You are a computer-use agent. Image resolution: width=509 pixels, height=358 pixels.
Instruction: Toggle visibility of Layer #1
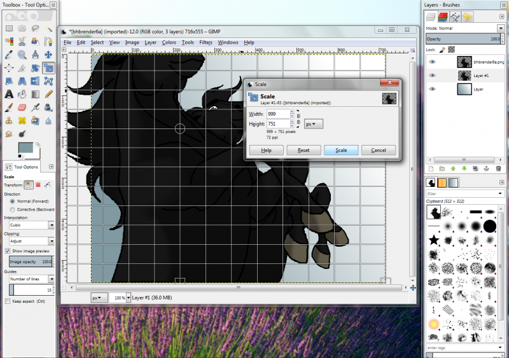click(x=432, y=76)
